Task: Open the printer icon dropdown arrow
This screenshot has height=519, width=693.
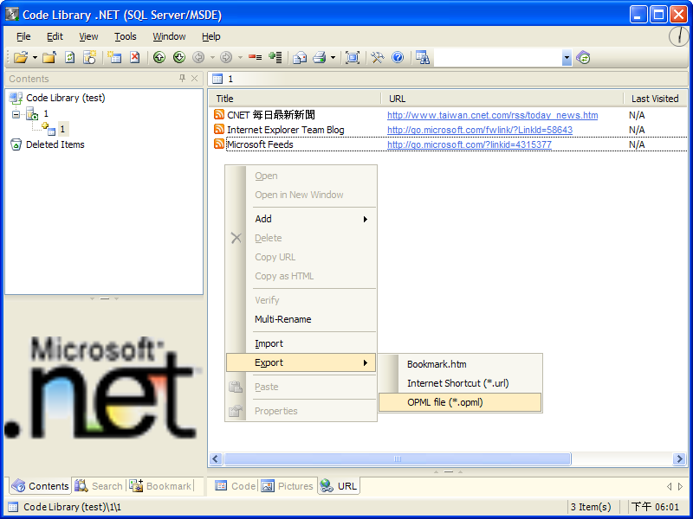Action: [333, 57]
